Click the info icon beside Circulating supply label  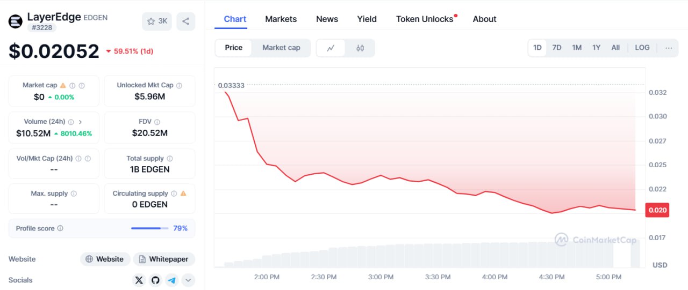(x=174, y=194)
